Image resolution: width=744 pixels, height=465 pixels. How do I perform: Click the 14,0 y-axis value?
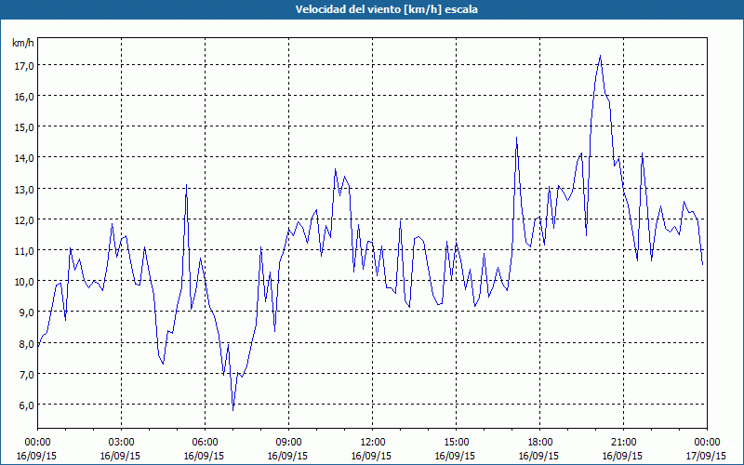[x=24, y=158]
